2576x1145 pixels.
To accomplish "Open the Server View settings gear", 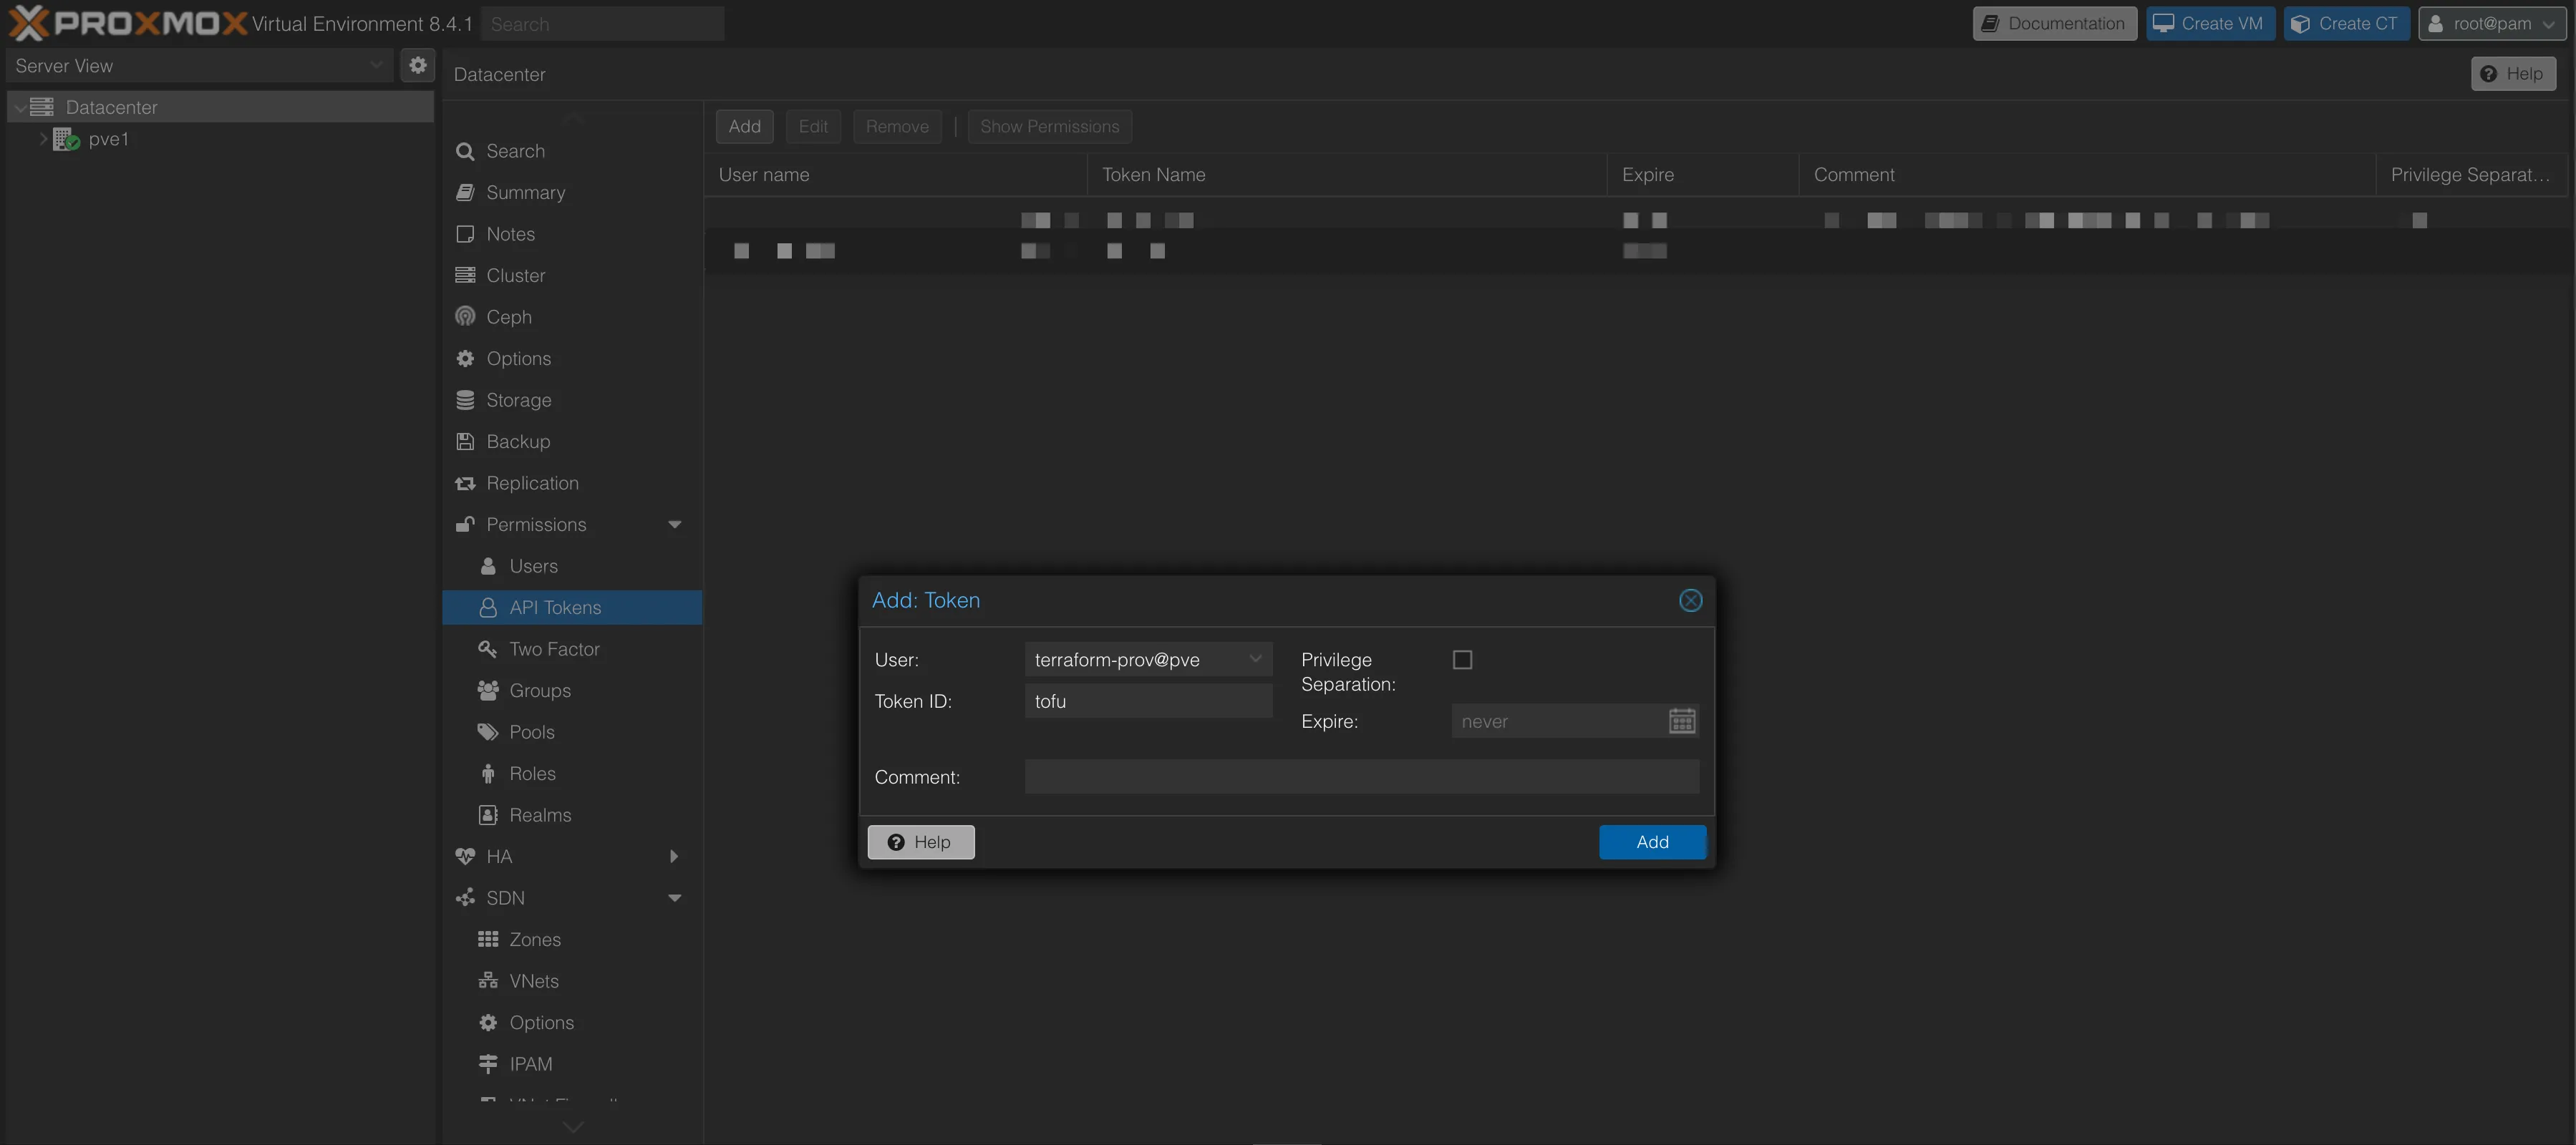I will point(418,65).
